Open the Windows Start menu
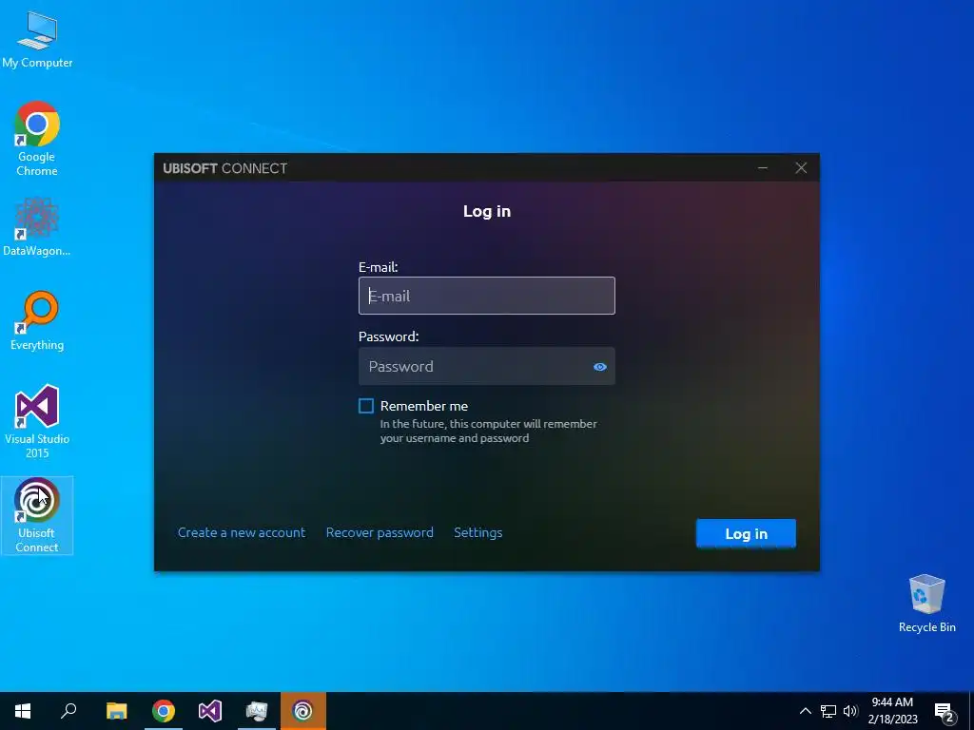The width and height of the screenshot is (974, 730). point(23,711)
